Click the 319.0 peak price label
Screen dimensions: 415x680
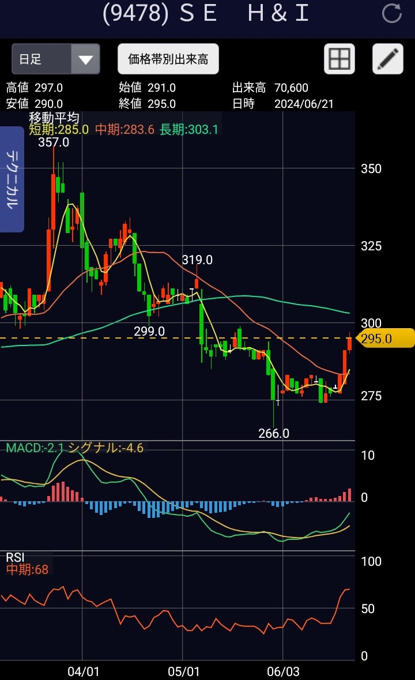pos(197,260)
